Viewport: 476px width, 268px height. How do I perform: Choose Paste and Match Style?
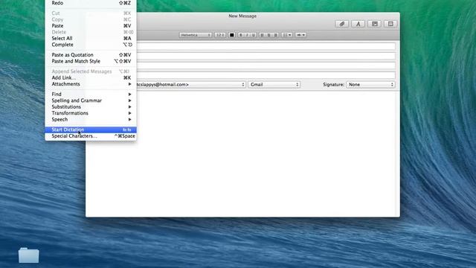pyautogui.click(x=91, y=61)
